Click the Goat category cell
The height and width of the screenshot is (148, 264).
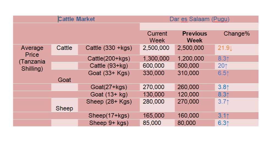(64, 80)
